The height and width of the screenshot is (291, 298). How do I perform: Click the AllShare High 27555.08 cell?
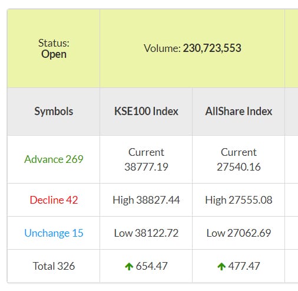[x=239, y=200]
